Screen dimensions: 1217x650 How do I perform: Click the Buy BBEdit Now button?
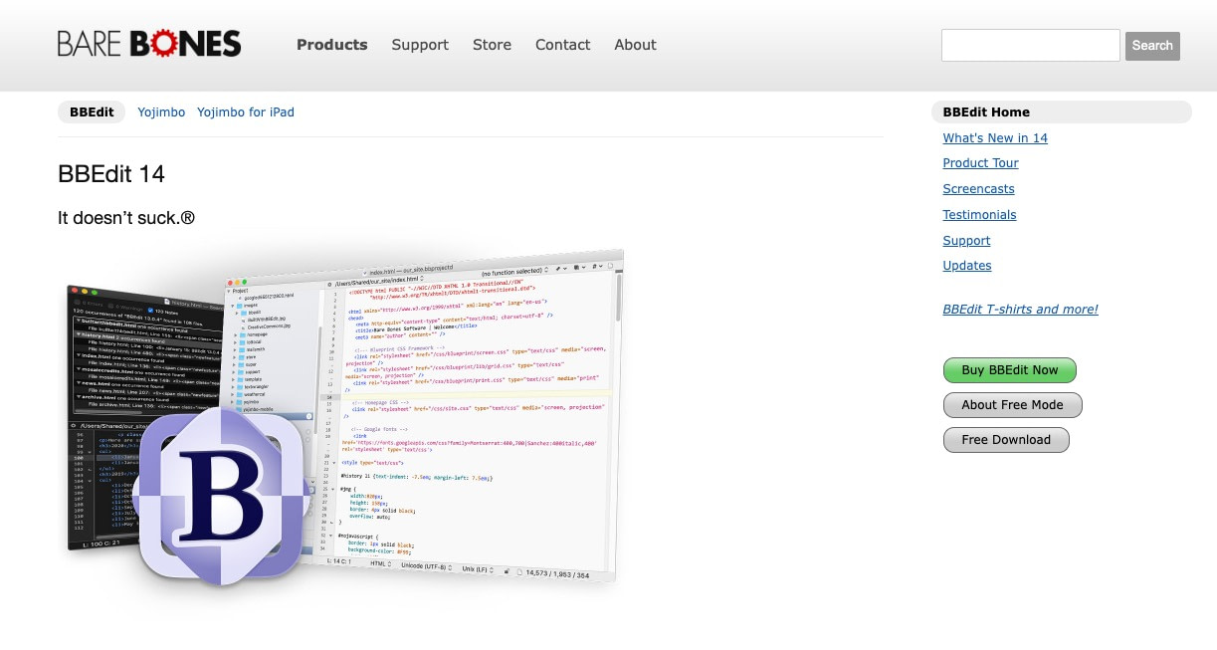click(x=1009, y=369)
